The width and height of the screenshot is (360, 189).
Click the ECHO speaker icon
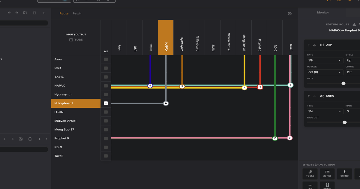tap(322, 96)
